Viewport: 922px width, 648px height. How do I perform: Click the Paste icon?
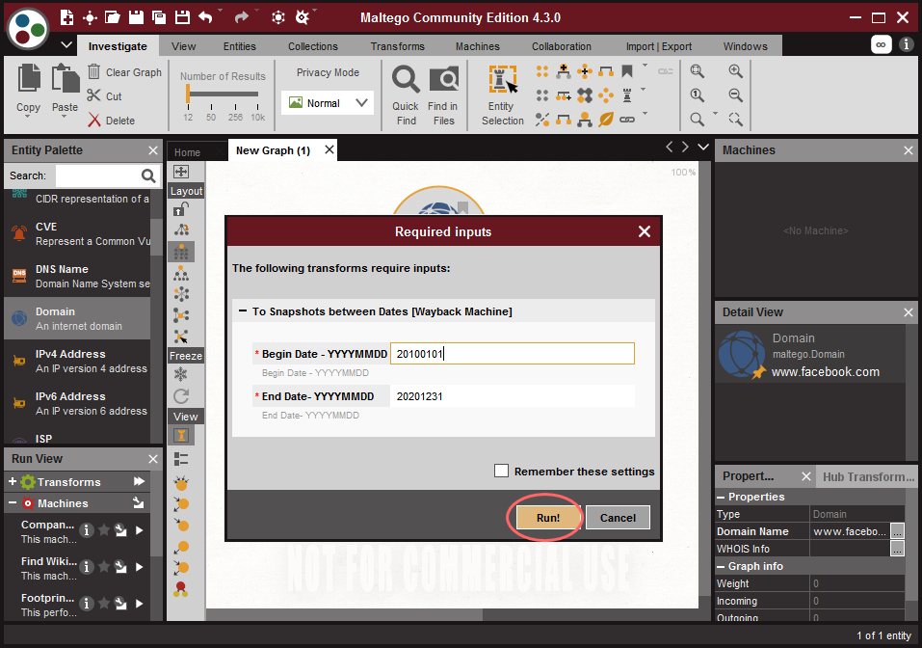[65, 78]
